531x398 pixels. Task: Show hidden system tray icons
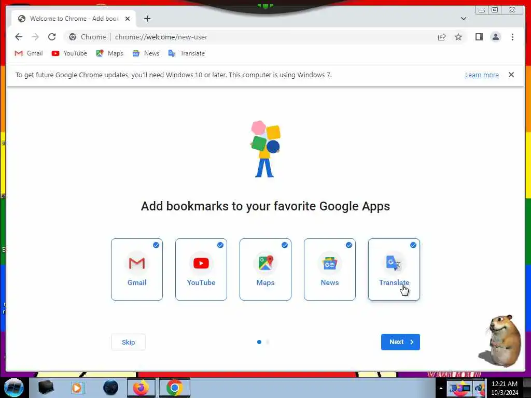(441, 388)
